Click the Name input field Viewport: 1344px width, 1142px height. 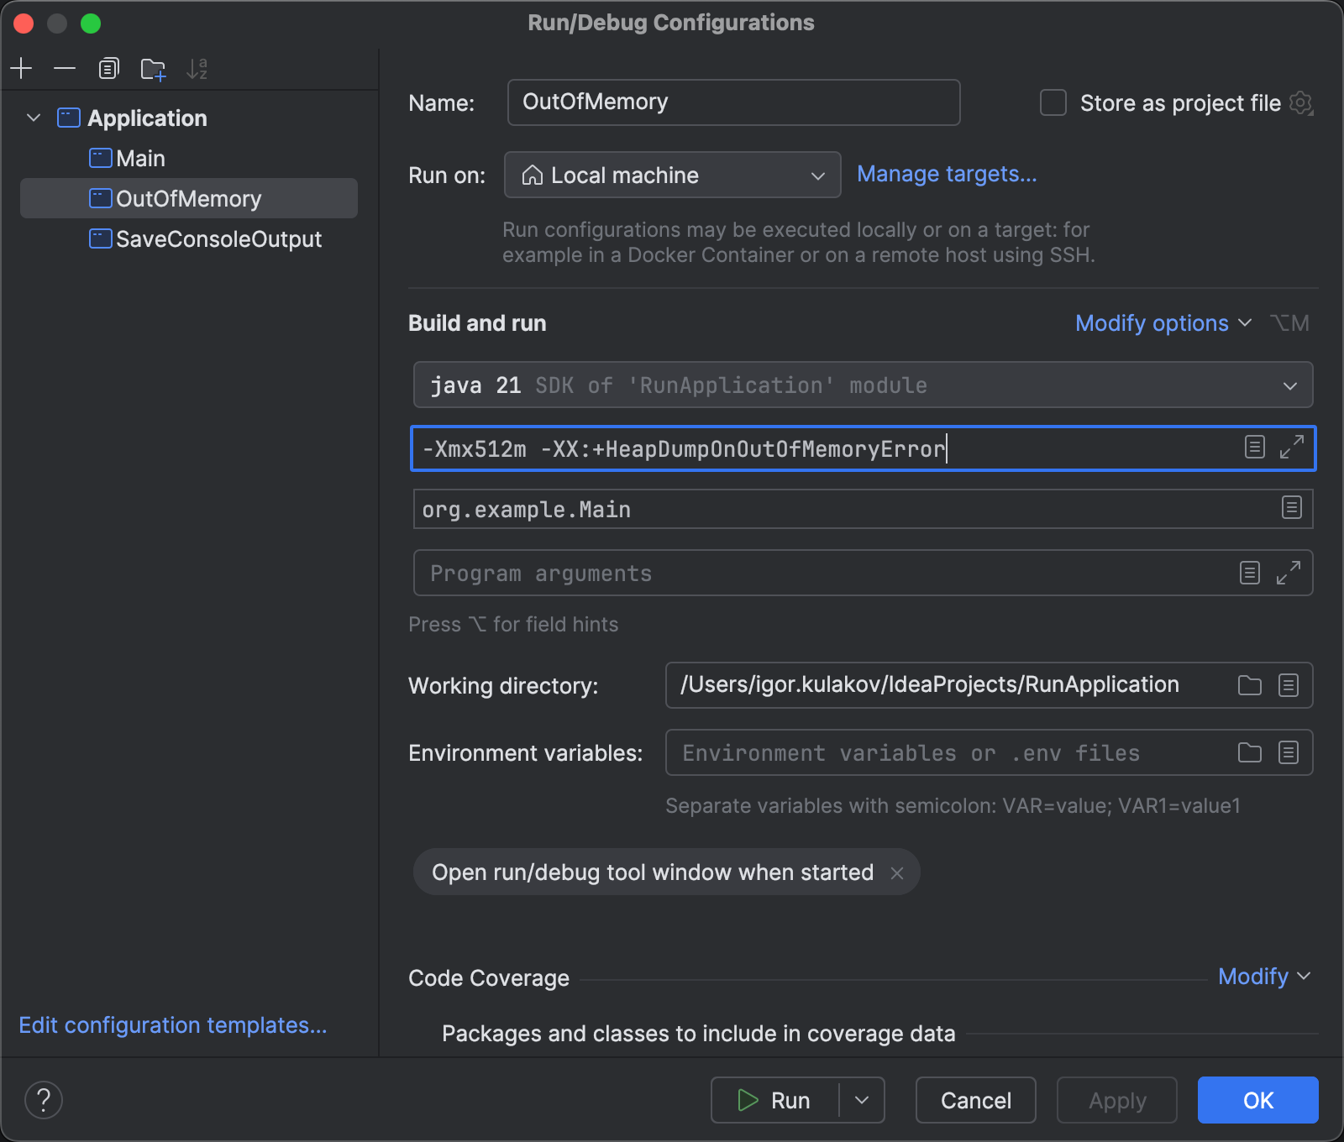tap(733, 102)
